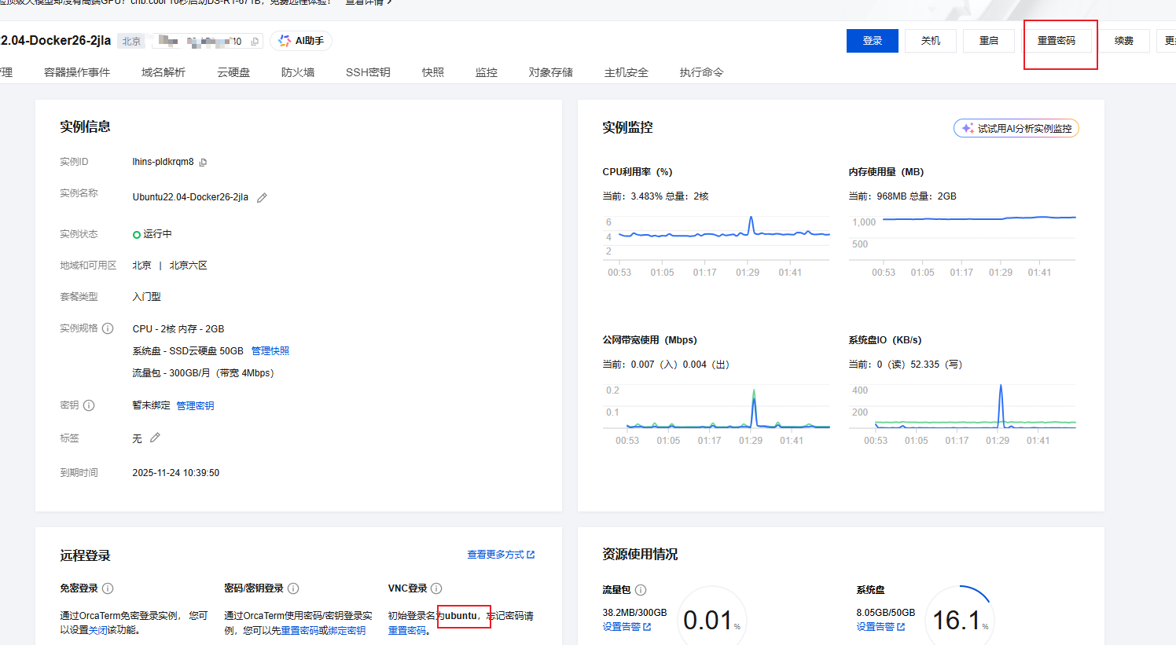
Task: Click the 北京 region tag beside title
Action: 132,42
